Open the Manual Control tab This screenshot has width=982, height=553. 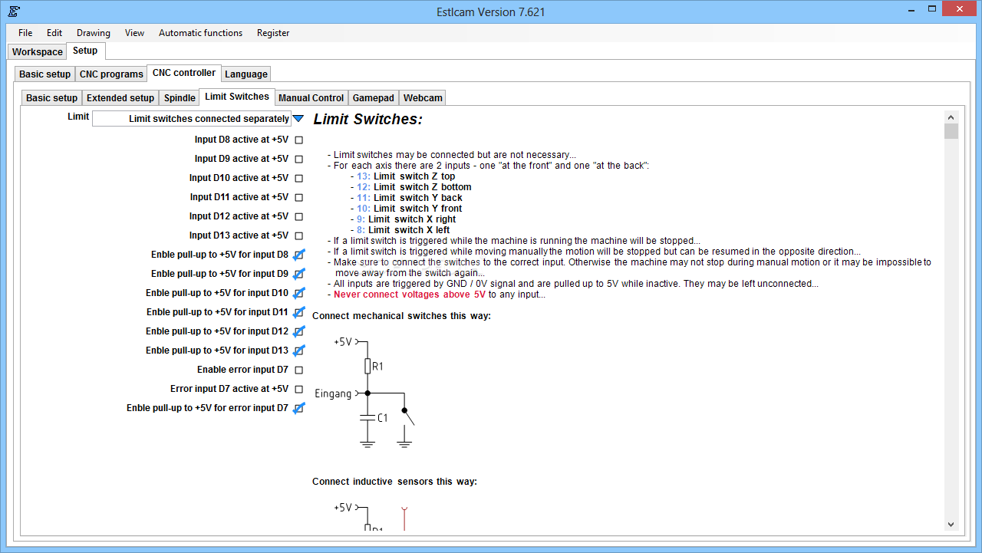[311, 98]
